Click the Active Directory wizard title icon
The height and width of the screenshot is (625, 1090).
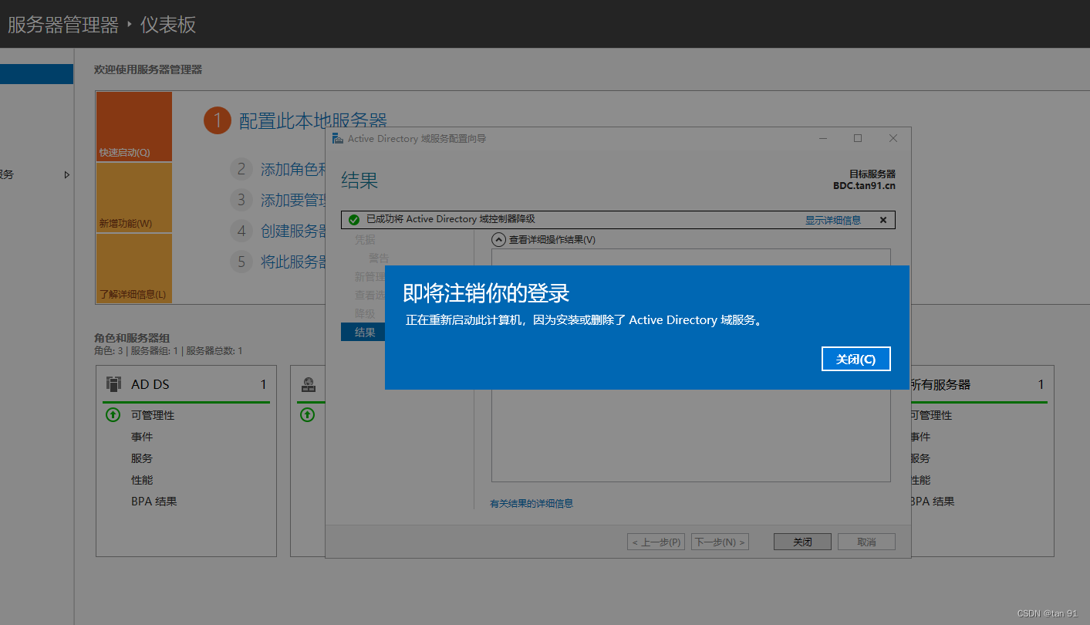(x=337, y=138)
